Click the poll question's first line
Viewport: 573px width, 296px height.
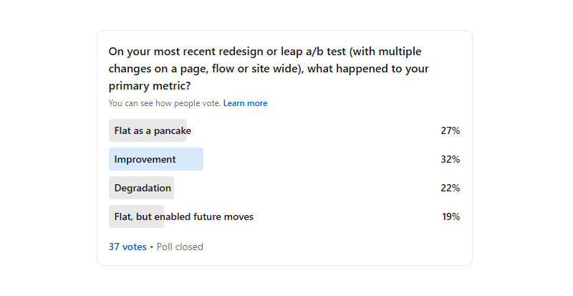tap(264, 52)
